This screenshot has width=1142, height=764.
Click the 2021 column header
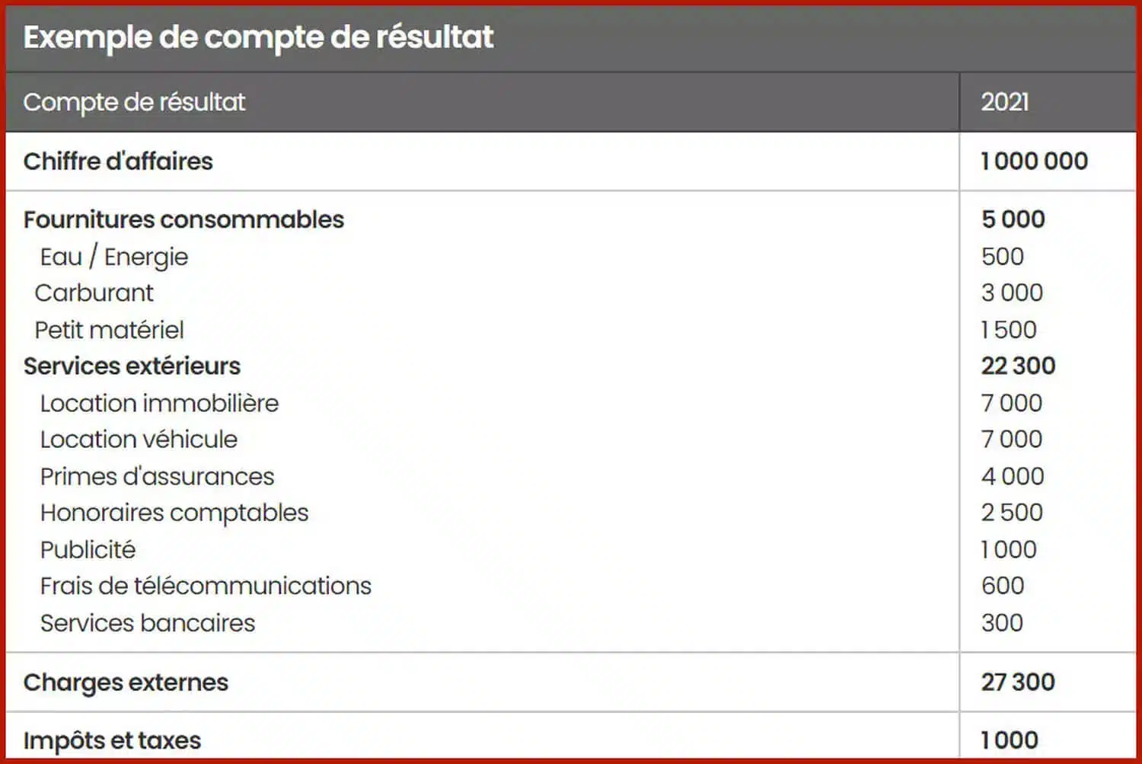coord(1004,102)
